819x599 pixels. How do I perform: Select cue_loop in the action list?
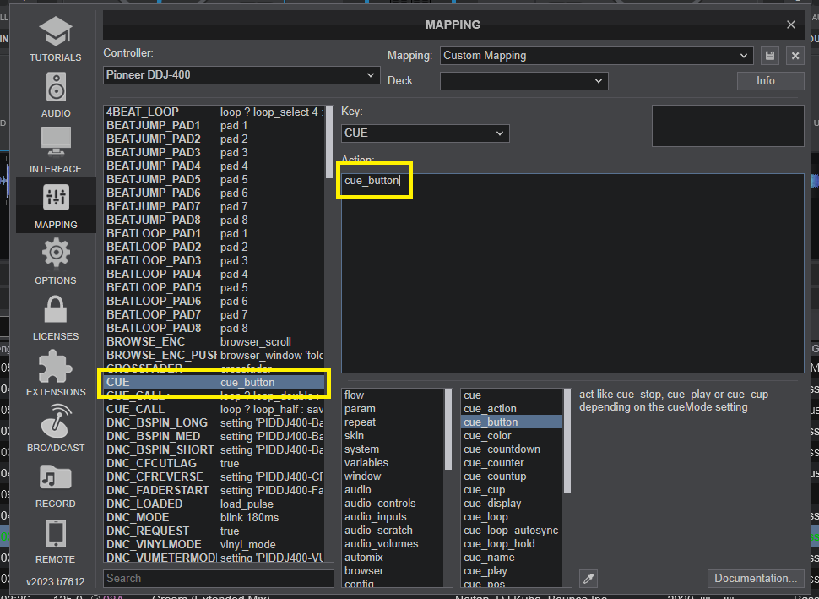pos(486,517)
